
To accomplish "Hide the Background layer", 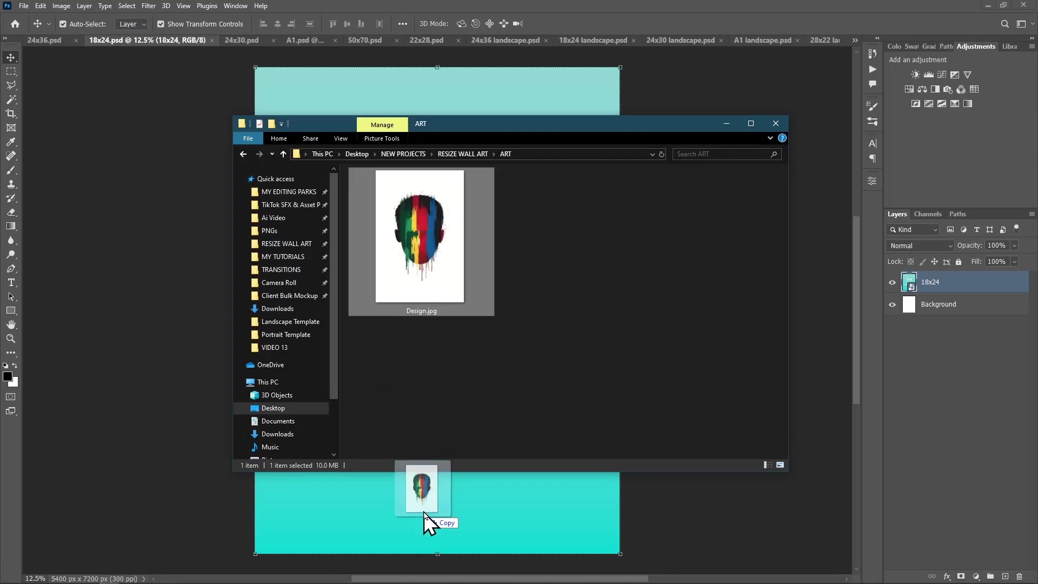I will coord(892,304).
